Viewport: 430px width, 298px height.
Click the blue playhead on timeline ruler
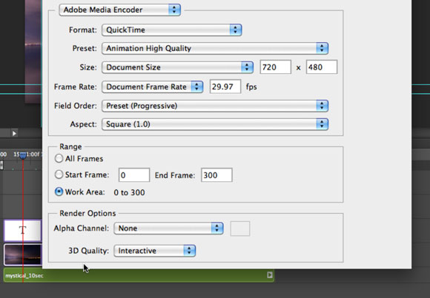pyautogui.click(x=23, y=155)
